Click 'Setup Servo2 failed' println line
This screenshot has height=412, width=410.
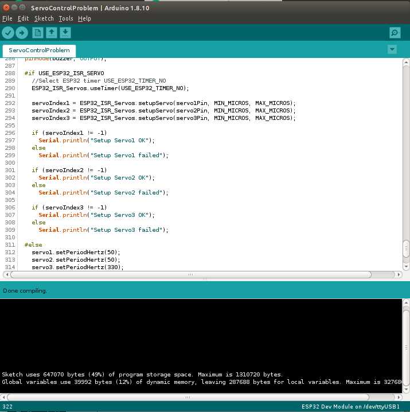[x=103, y=193]
